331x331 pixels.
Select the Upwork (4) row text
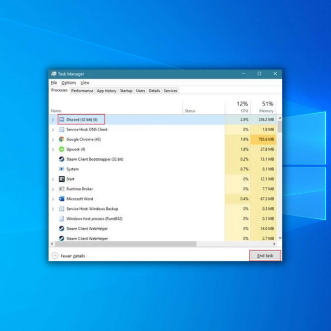coord(76,149)
